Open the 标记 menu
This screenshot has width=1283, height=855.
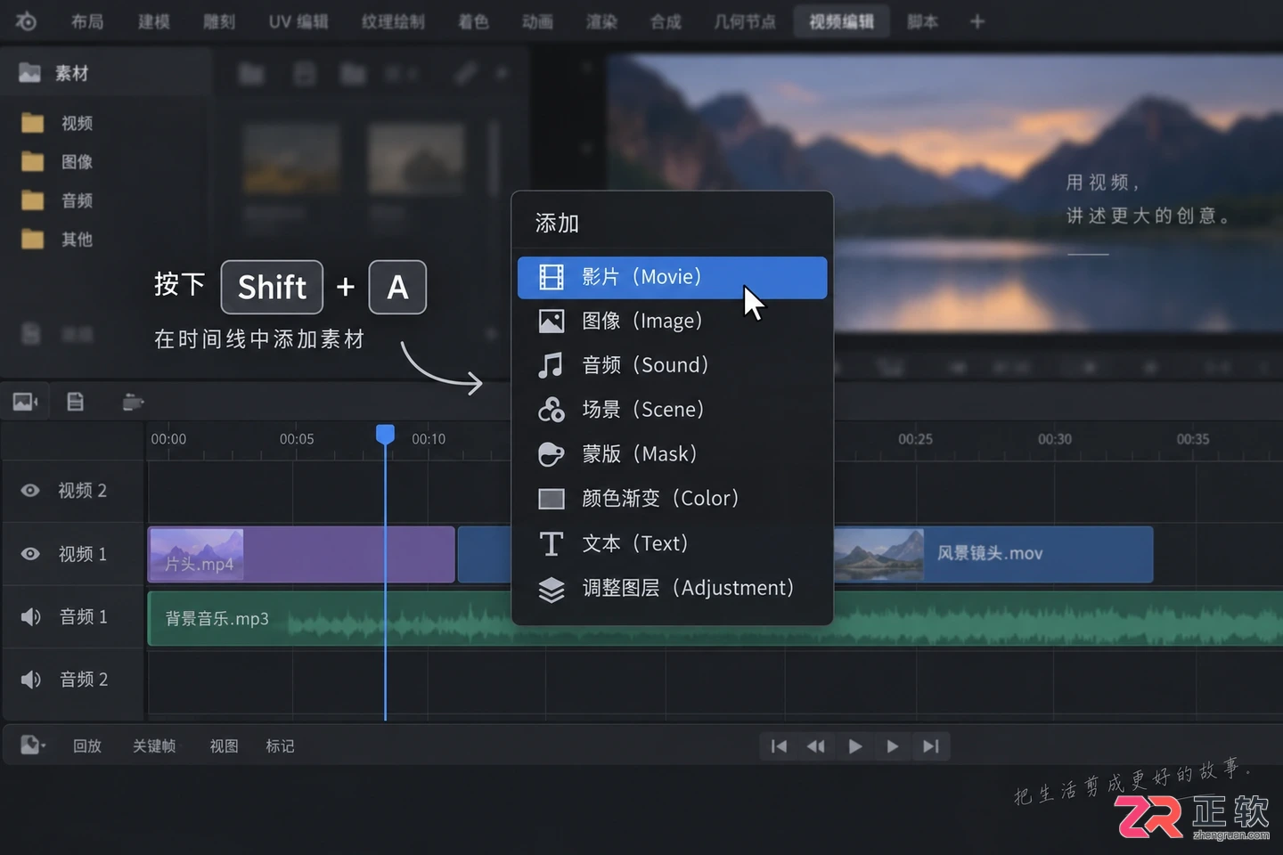280,746
